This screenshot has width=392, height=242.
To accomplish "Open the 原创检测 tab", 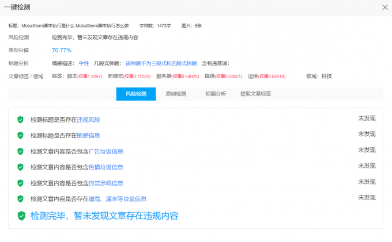I will pos(176,94).
